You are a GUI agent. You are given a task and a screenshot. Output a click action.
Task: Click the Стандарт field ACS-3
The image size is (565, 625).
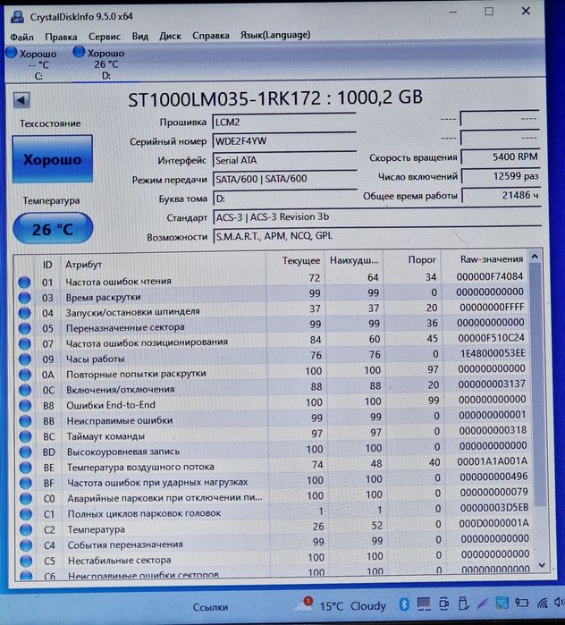[377, 217]
